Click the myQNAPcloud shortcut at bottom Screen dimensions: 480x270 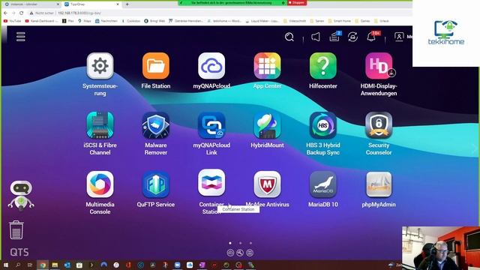coord(230,253)
